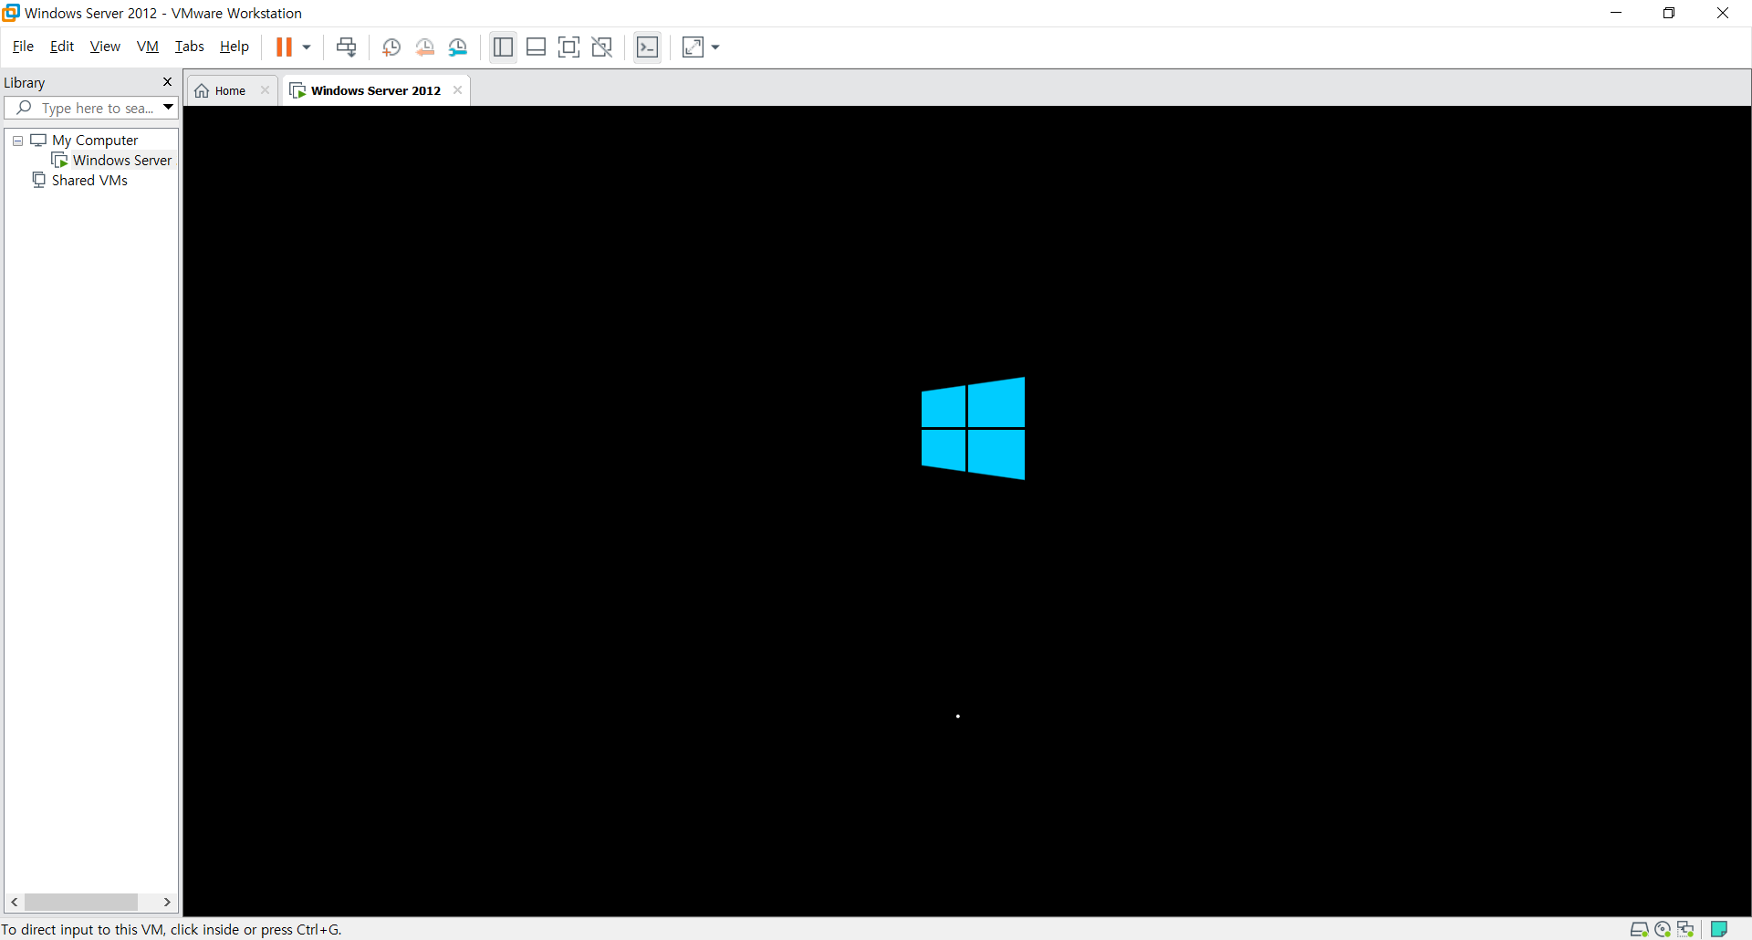Screen dimensions: 1752x940
Task: Click inside the VM boot screen Windows logo
Action: [973, 428]
